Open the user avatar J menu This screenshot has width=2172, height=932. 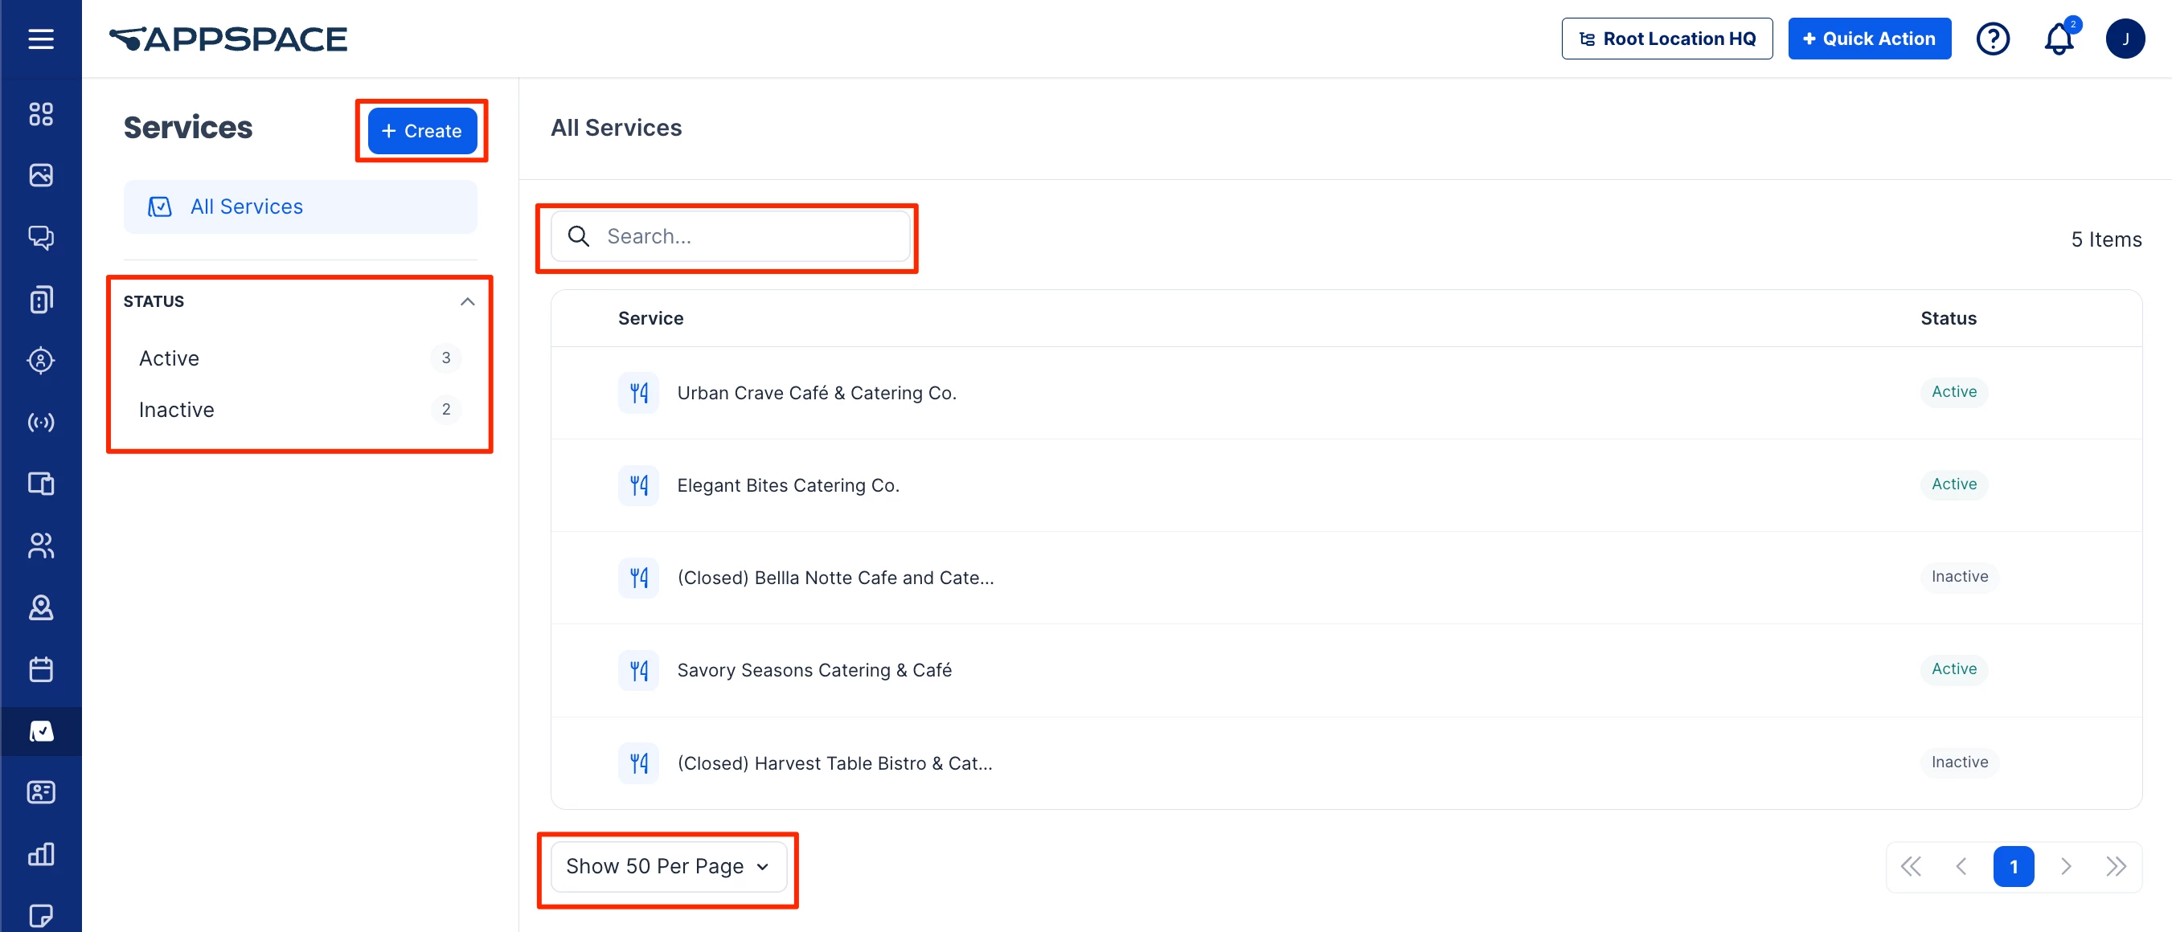point(2125,39)
